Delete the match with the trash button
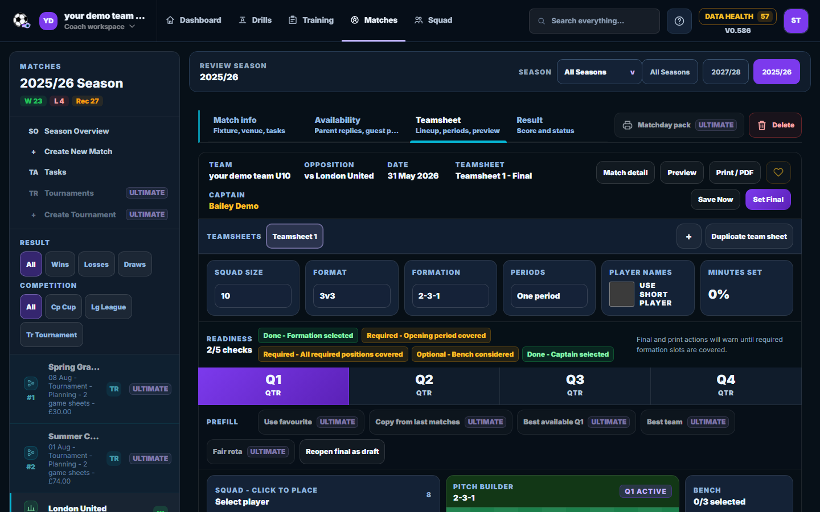This screenshot has height=512, width=820. [775, 125]
